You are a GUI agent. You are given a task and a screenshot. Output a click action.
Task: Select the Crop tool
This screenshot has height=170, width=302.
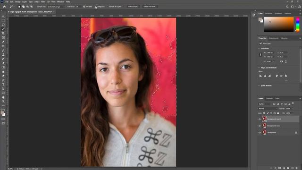tap(3, 33)
